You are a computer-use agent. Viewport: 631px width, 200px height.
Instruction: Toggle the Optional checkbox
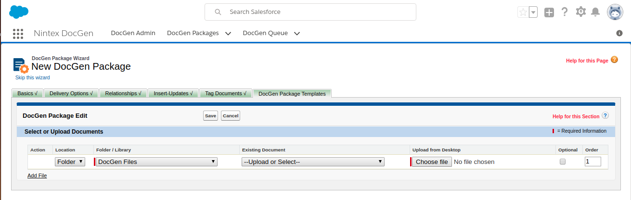click(x=562, y=162)
